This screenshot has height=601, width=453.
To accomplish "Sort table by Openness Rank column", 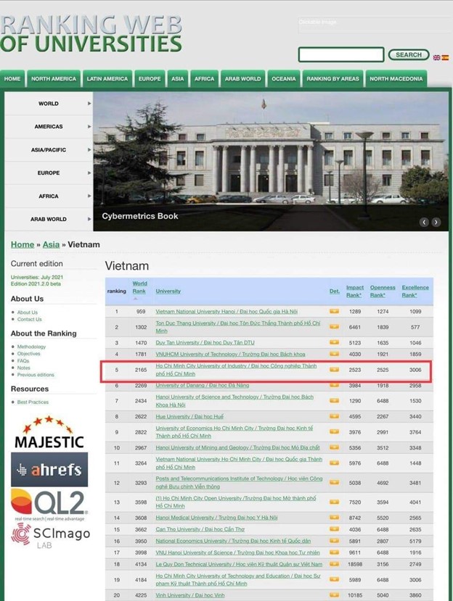I will (383, 291).
